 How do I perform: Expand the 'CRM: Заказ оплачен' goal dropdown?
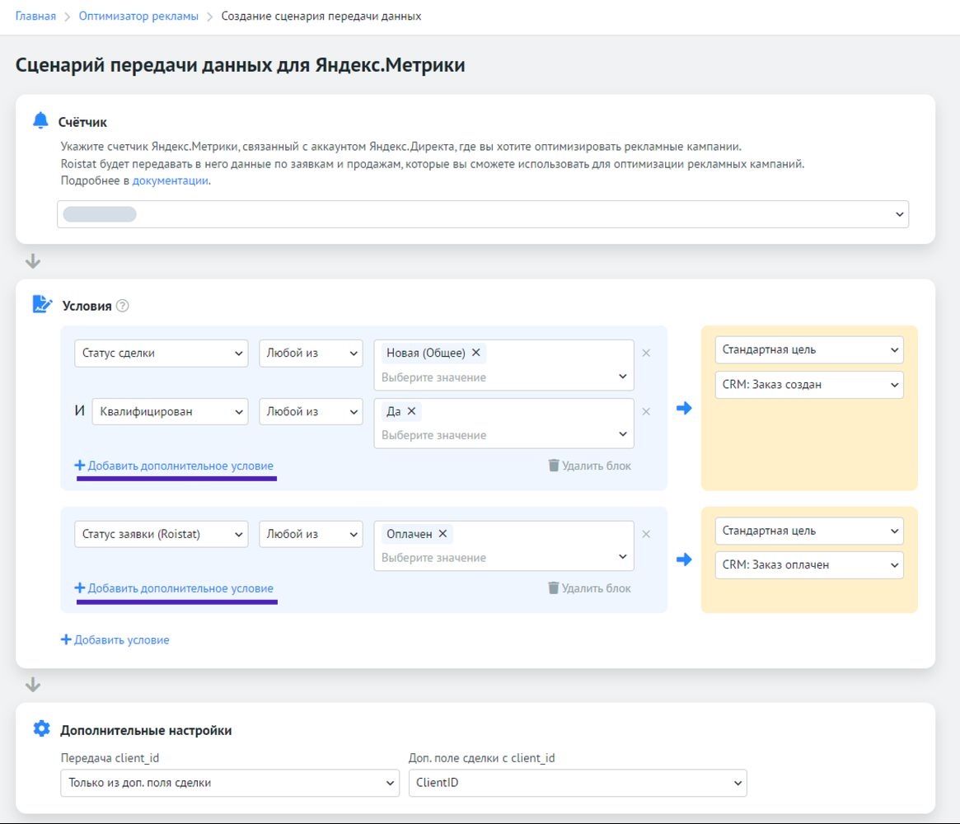pyautogui.click(x=808, y=565)
